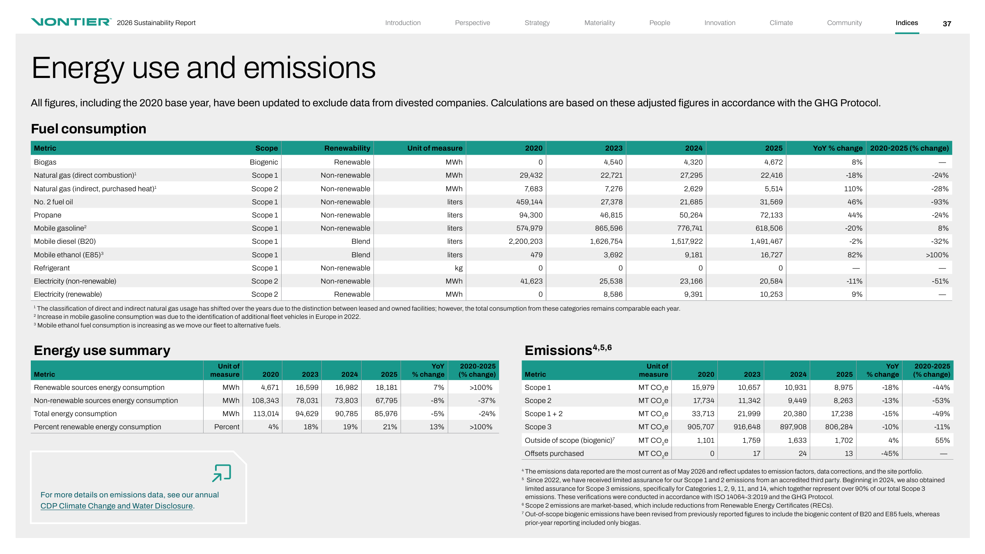
Task: Click the 'Fuel consumption' section heading
Action: tap(89, 129)
